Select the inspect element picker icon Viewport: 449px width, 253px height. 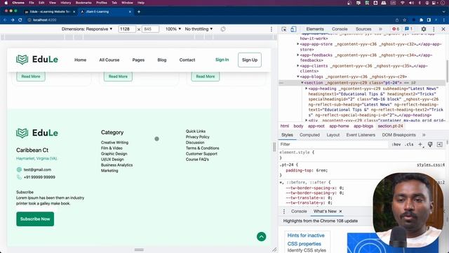click(283, 29)
